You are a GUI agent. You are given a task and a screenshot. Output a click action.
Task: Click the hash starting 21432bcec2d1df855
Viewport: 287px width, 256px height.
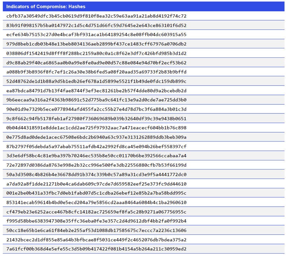96,240
